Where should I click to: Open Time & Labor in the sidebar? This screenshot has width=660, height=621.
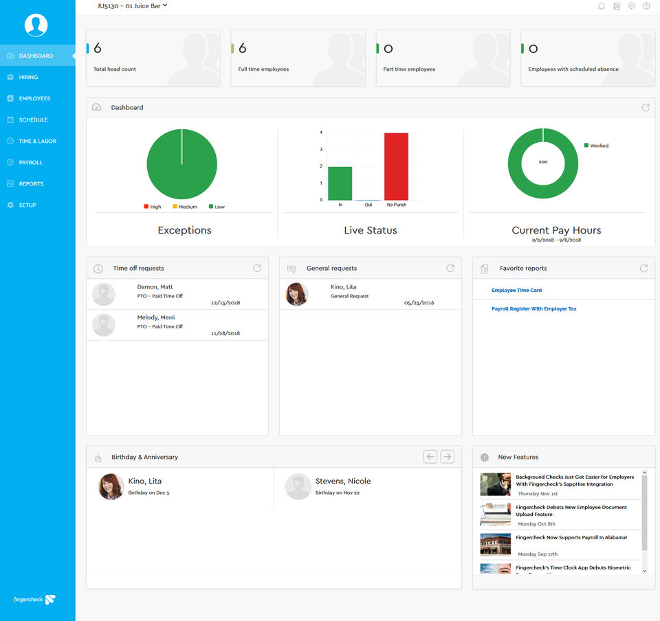click(37, 142)
